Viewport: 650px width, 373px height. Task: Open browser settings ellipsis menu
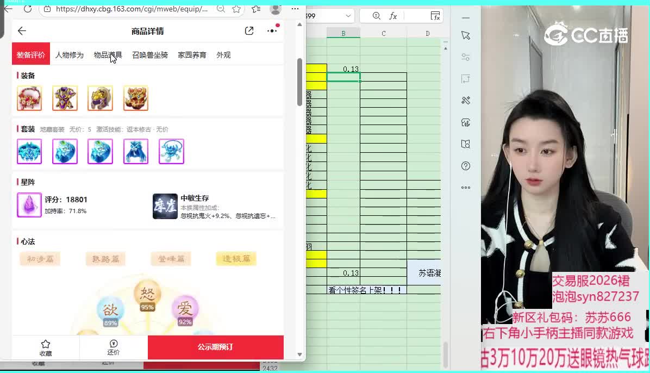(295, 9)
